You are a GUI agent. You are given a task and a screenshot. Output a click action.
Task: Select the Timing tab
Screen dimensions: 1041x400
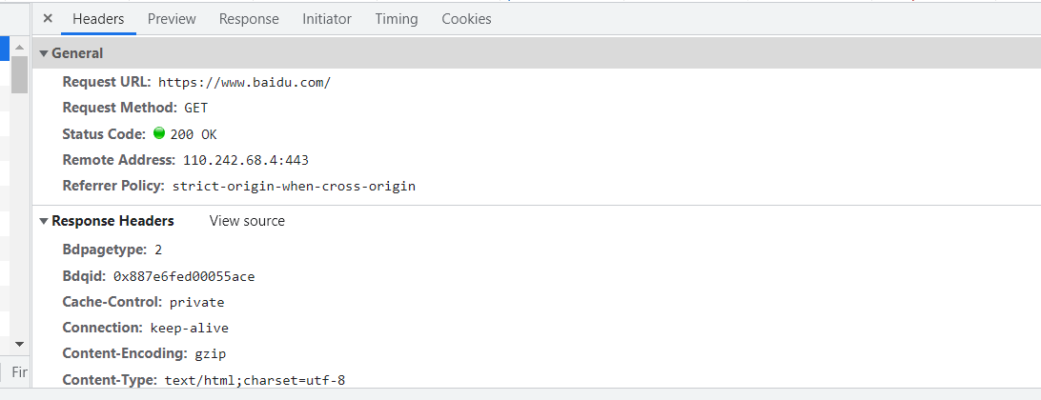397,19
